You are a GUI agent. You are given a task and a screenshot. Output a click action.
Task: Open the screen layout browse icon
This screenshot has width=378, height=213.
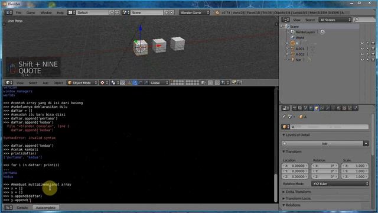click(x=71, y=12)
